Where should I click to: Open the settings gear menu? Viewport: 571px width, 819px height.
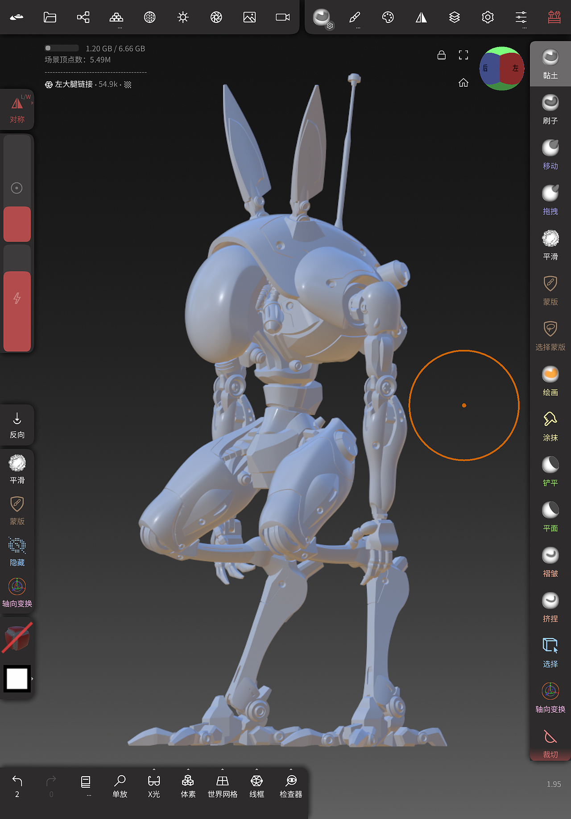pos(488,17)
